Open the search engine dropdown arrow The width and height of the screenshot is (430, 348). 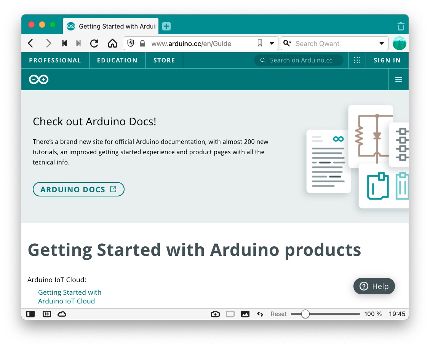382,43
